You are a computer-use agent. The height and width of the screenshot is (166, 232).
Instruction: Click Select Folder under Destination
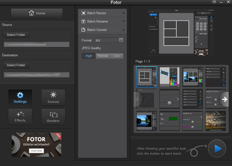point(16,65)
